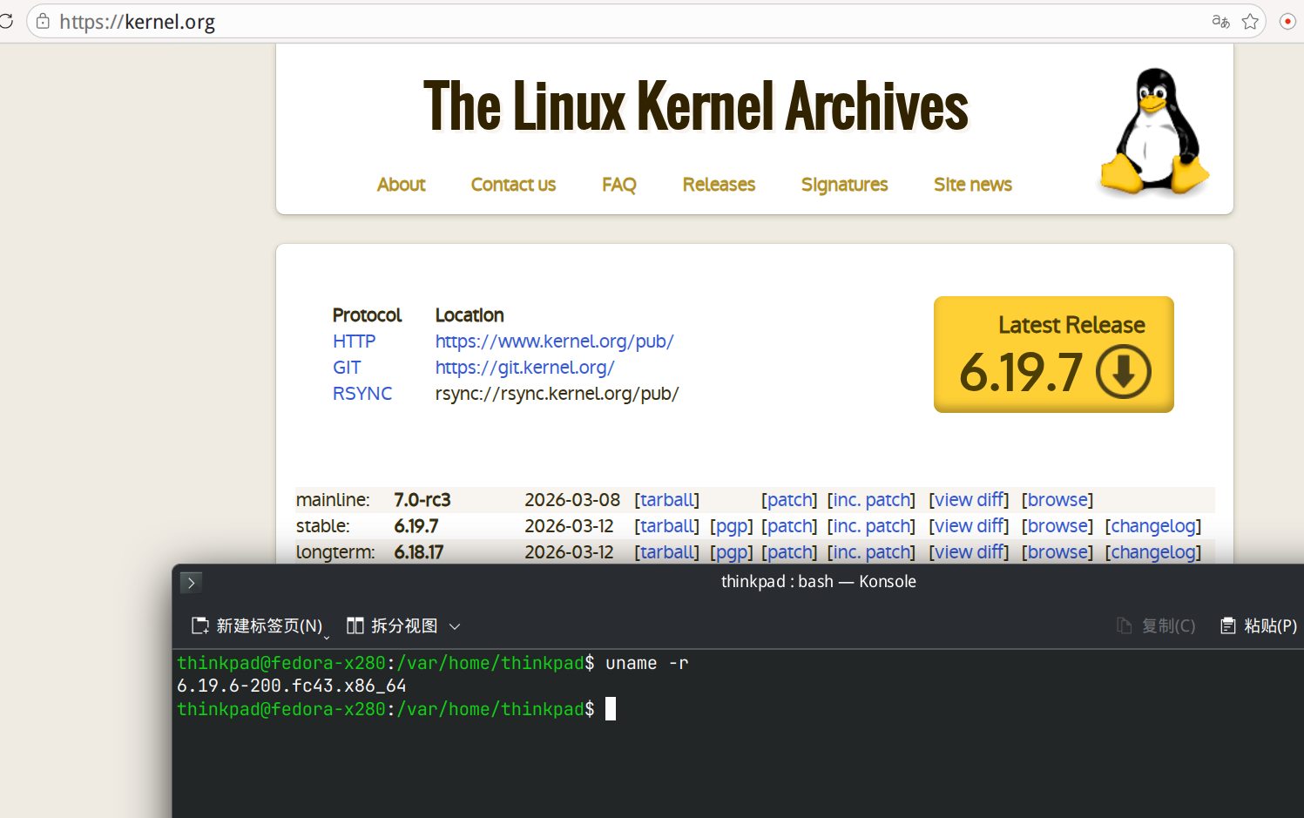Browse the stable 6.19.7 source
The height and width of the screenshot is (818, 1304).
[1057, 526]
